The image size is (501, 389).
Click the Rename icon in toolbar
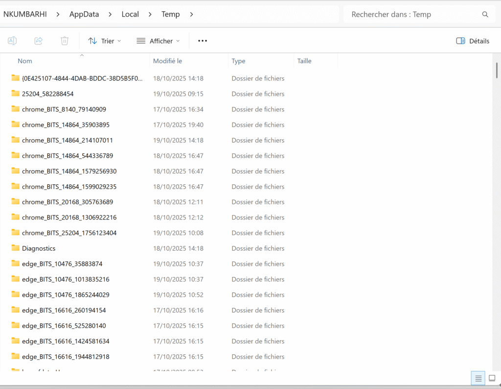pyautogui.click(x=12, y=41)
